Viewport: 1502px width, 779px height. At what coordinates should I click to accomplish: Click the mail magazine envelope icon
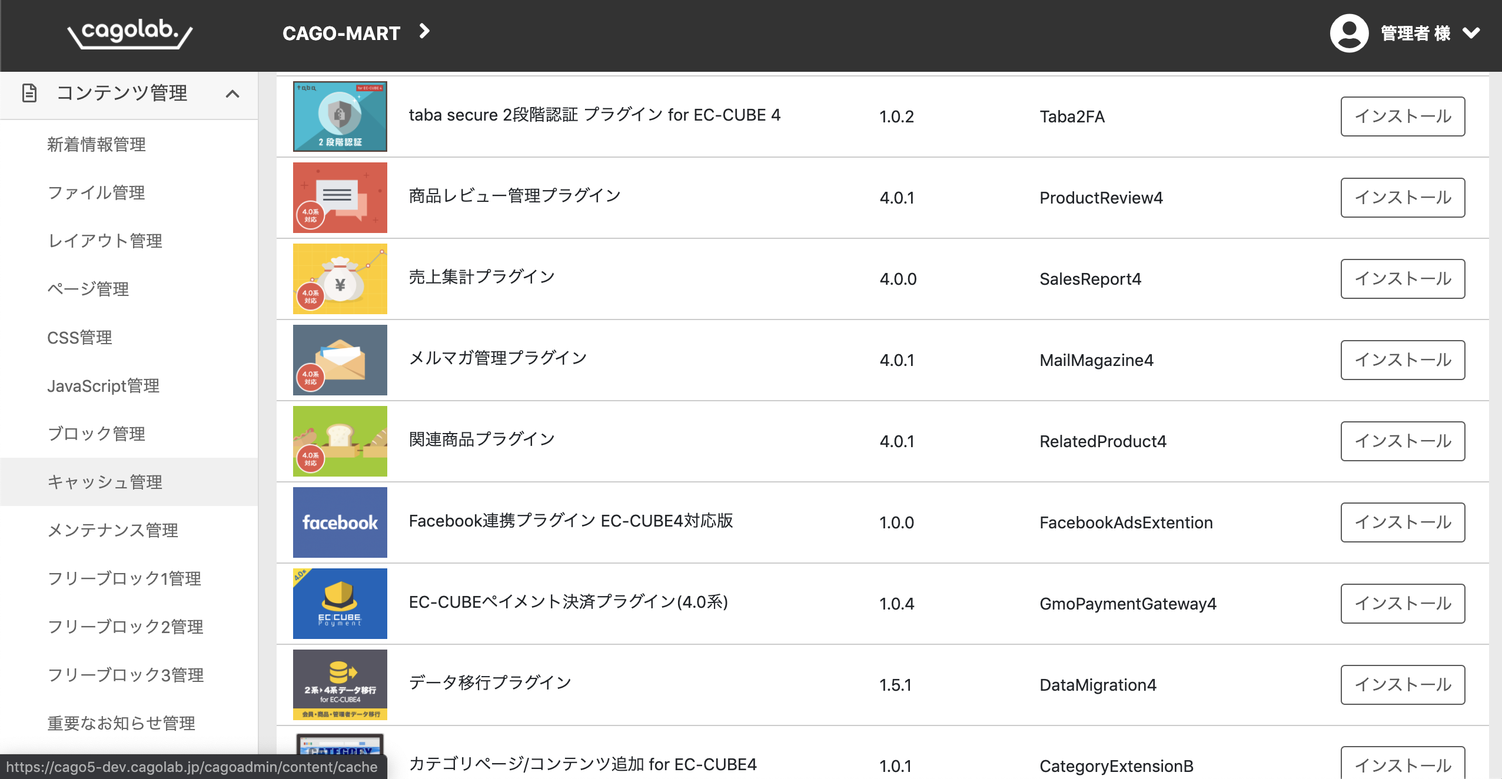point(340,360)
